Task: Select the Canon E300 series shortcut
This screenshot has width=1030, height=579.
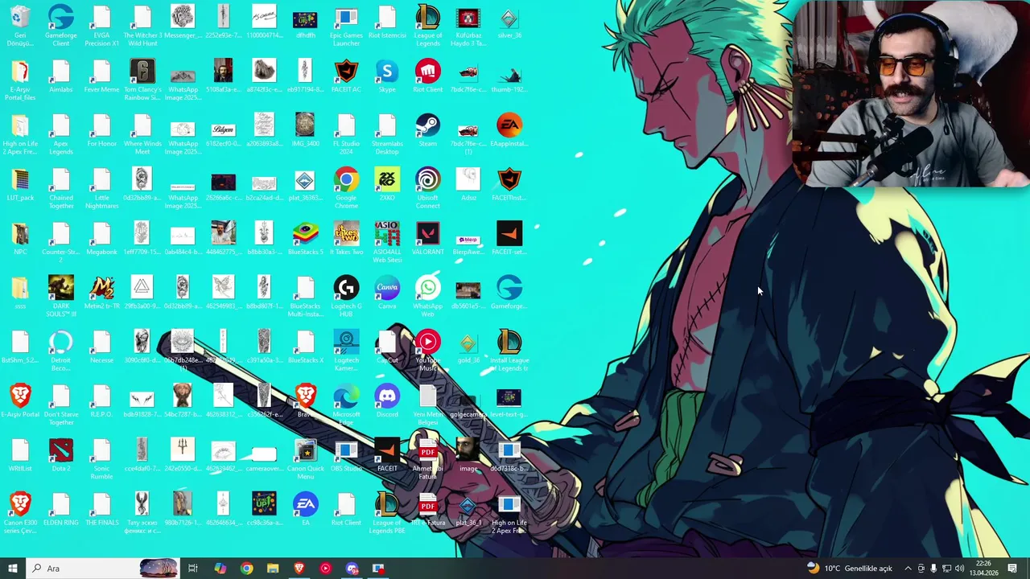Action: coord(20,513)
